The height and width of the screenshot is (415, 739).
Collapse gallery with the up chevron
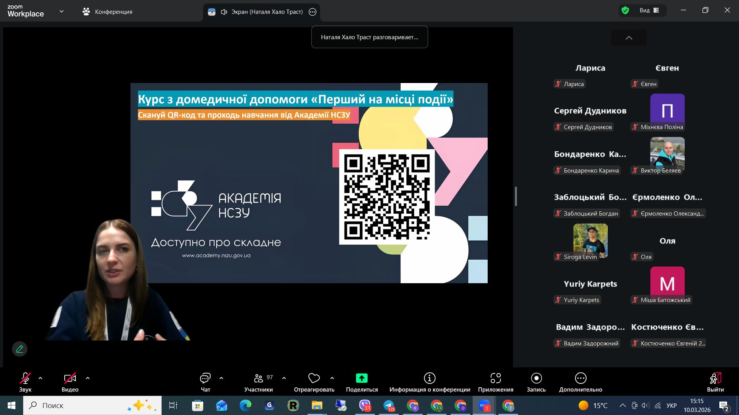click(629, 38)
